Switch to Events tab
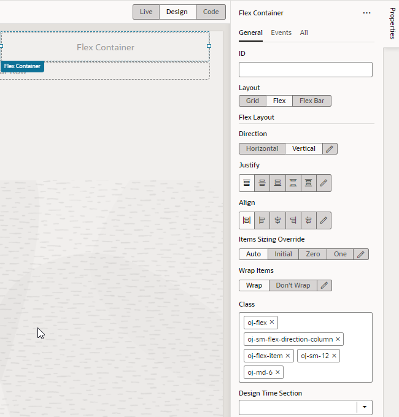This screenshot has height=417, width=399. coord(281,33)
